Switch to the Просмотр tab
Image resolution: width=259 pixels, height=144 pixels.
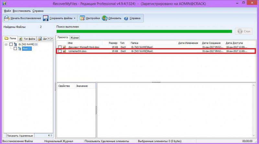(63, 37)
